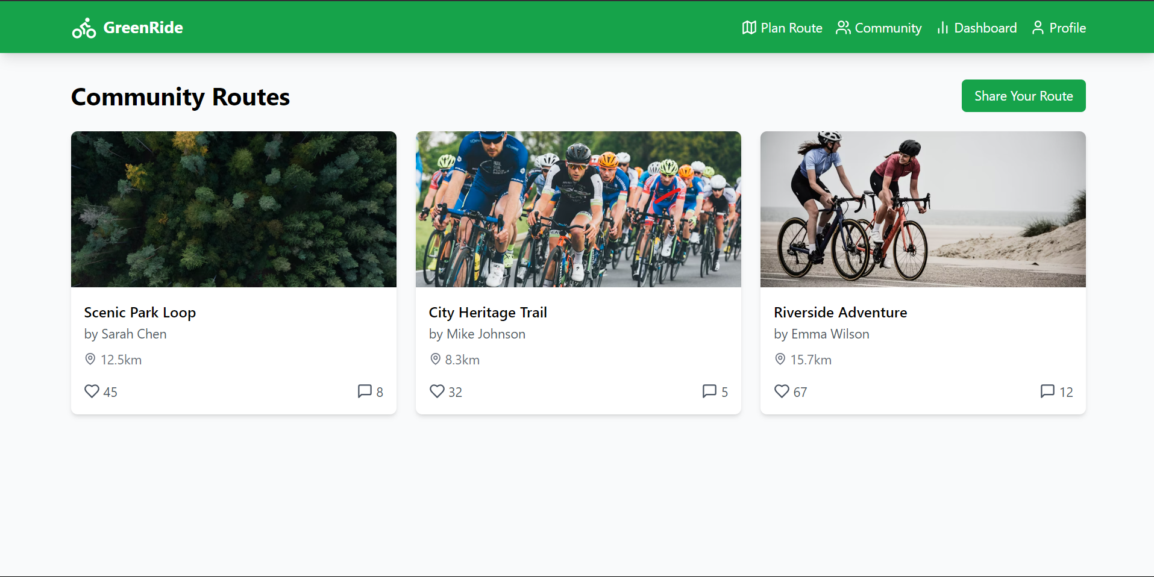The width and height of the screenshot is (1154, 577).
Task: Click the comment count '12'
Action: (1066, 392)
